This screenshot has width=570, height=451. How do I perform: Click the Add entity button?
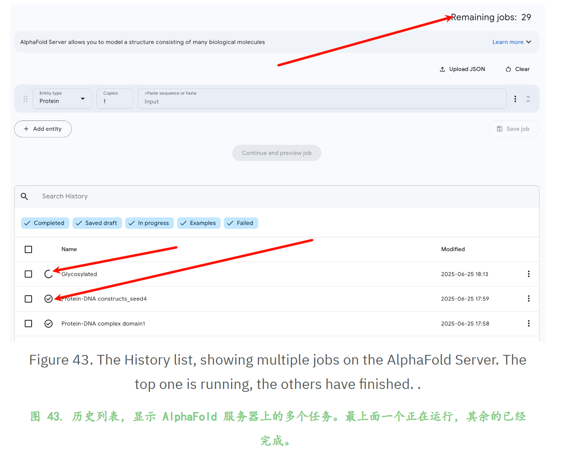coord(43,129)
